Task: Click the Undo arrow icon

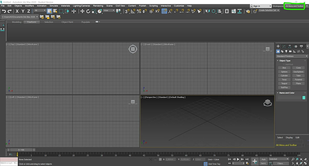Action: [4, 11]
